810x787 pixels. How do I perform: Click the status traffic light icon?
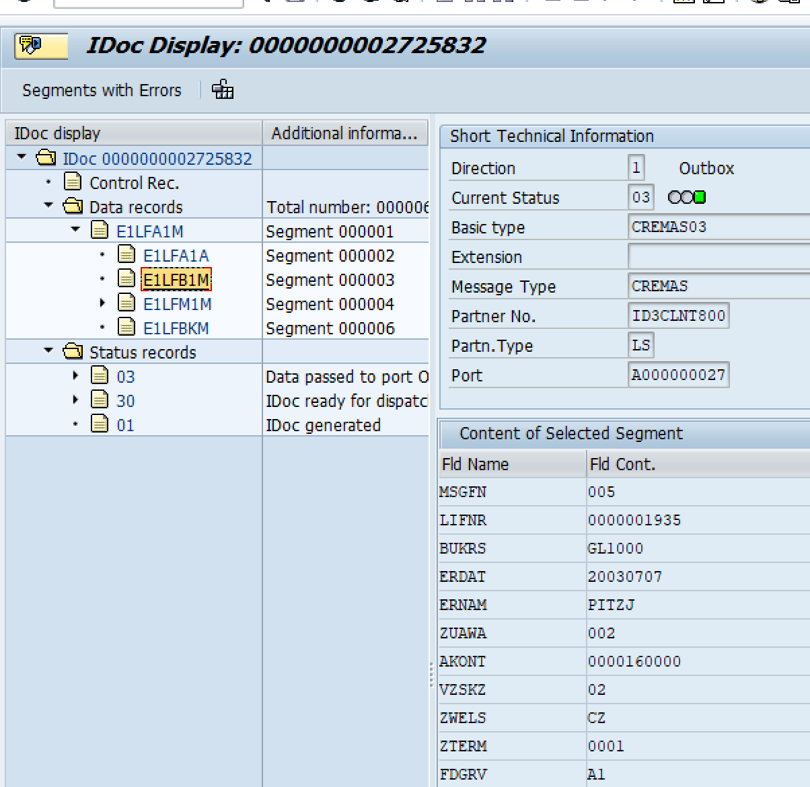pos(686,198)
